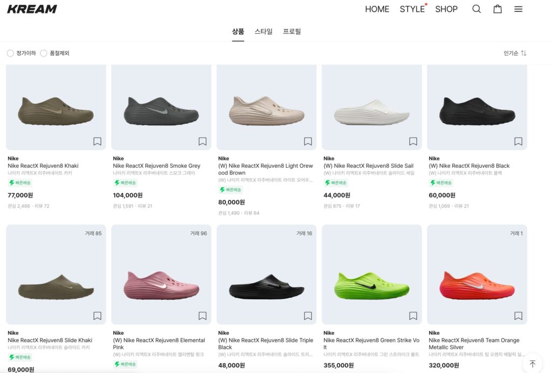Screen dimensions: 552x373
Task: Open the shopping bag icon
Action: click(498, 9)
